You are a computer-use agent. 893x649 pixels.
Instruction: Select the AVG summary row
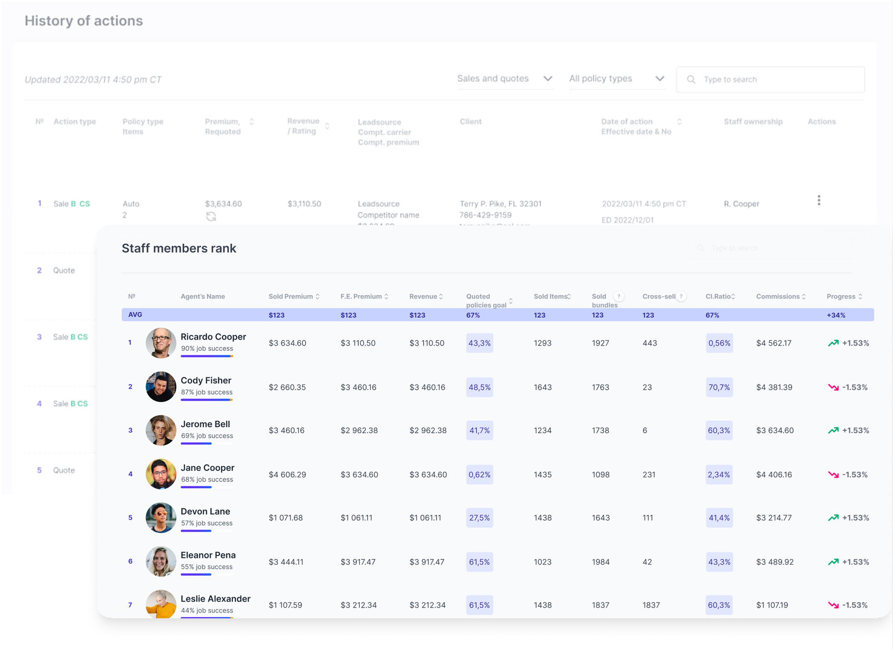coord(497,315)
